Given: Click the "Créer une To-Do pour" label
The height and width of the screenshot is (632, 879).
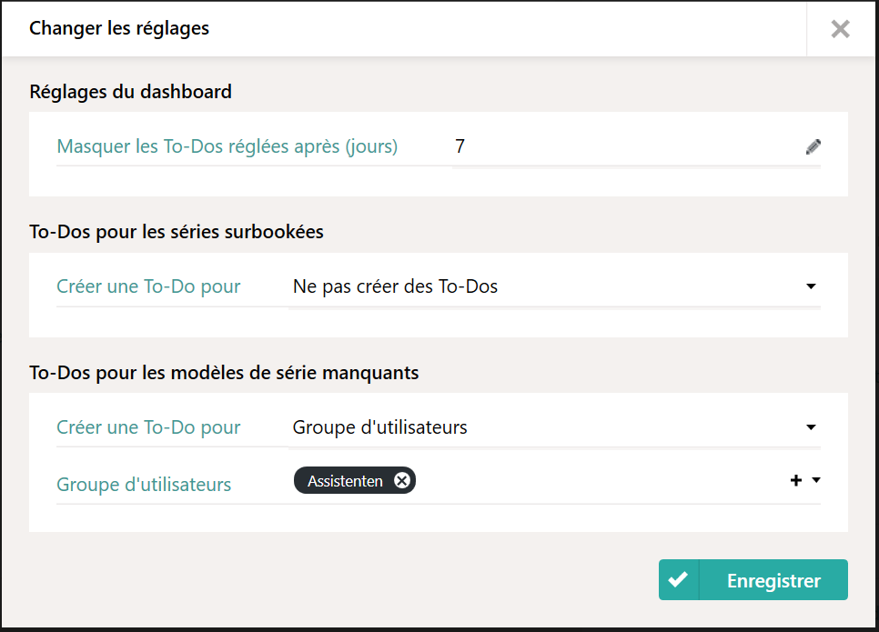Looking at the screenshot, I should (147, 286).
